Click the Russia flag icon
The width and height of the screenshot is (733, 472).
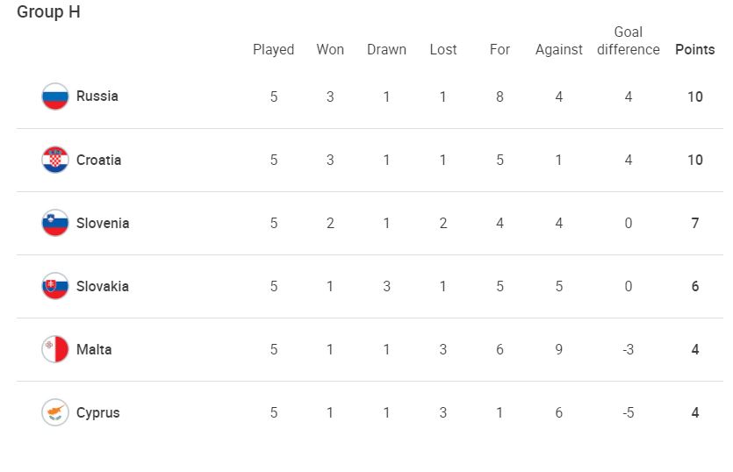(x=55, y=97)
